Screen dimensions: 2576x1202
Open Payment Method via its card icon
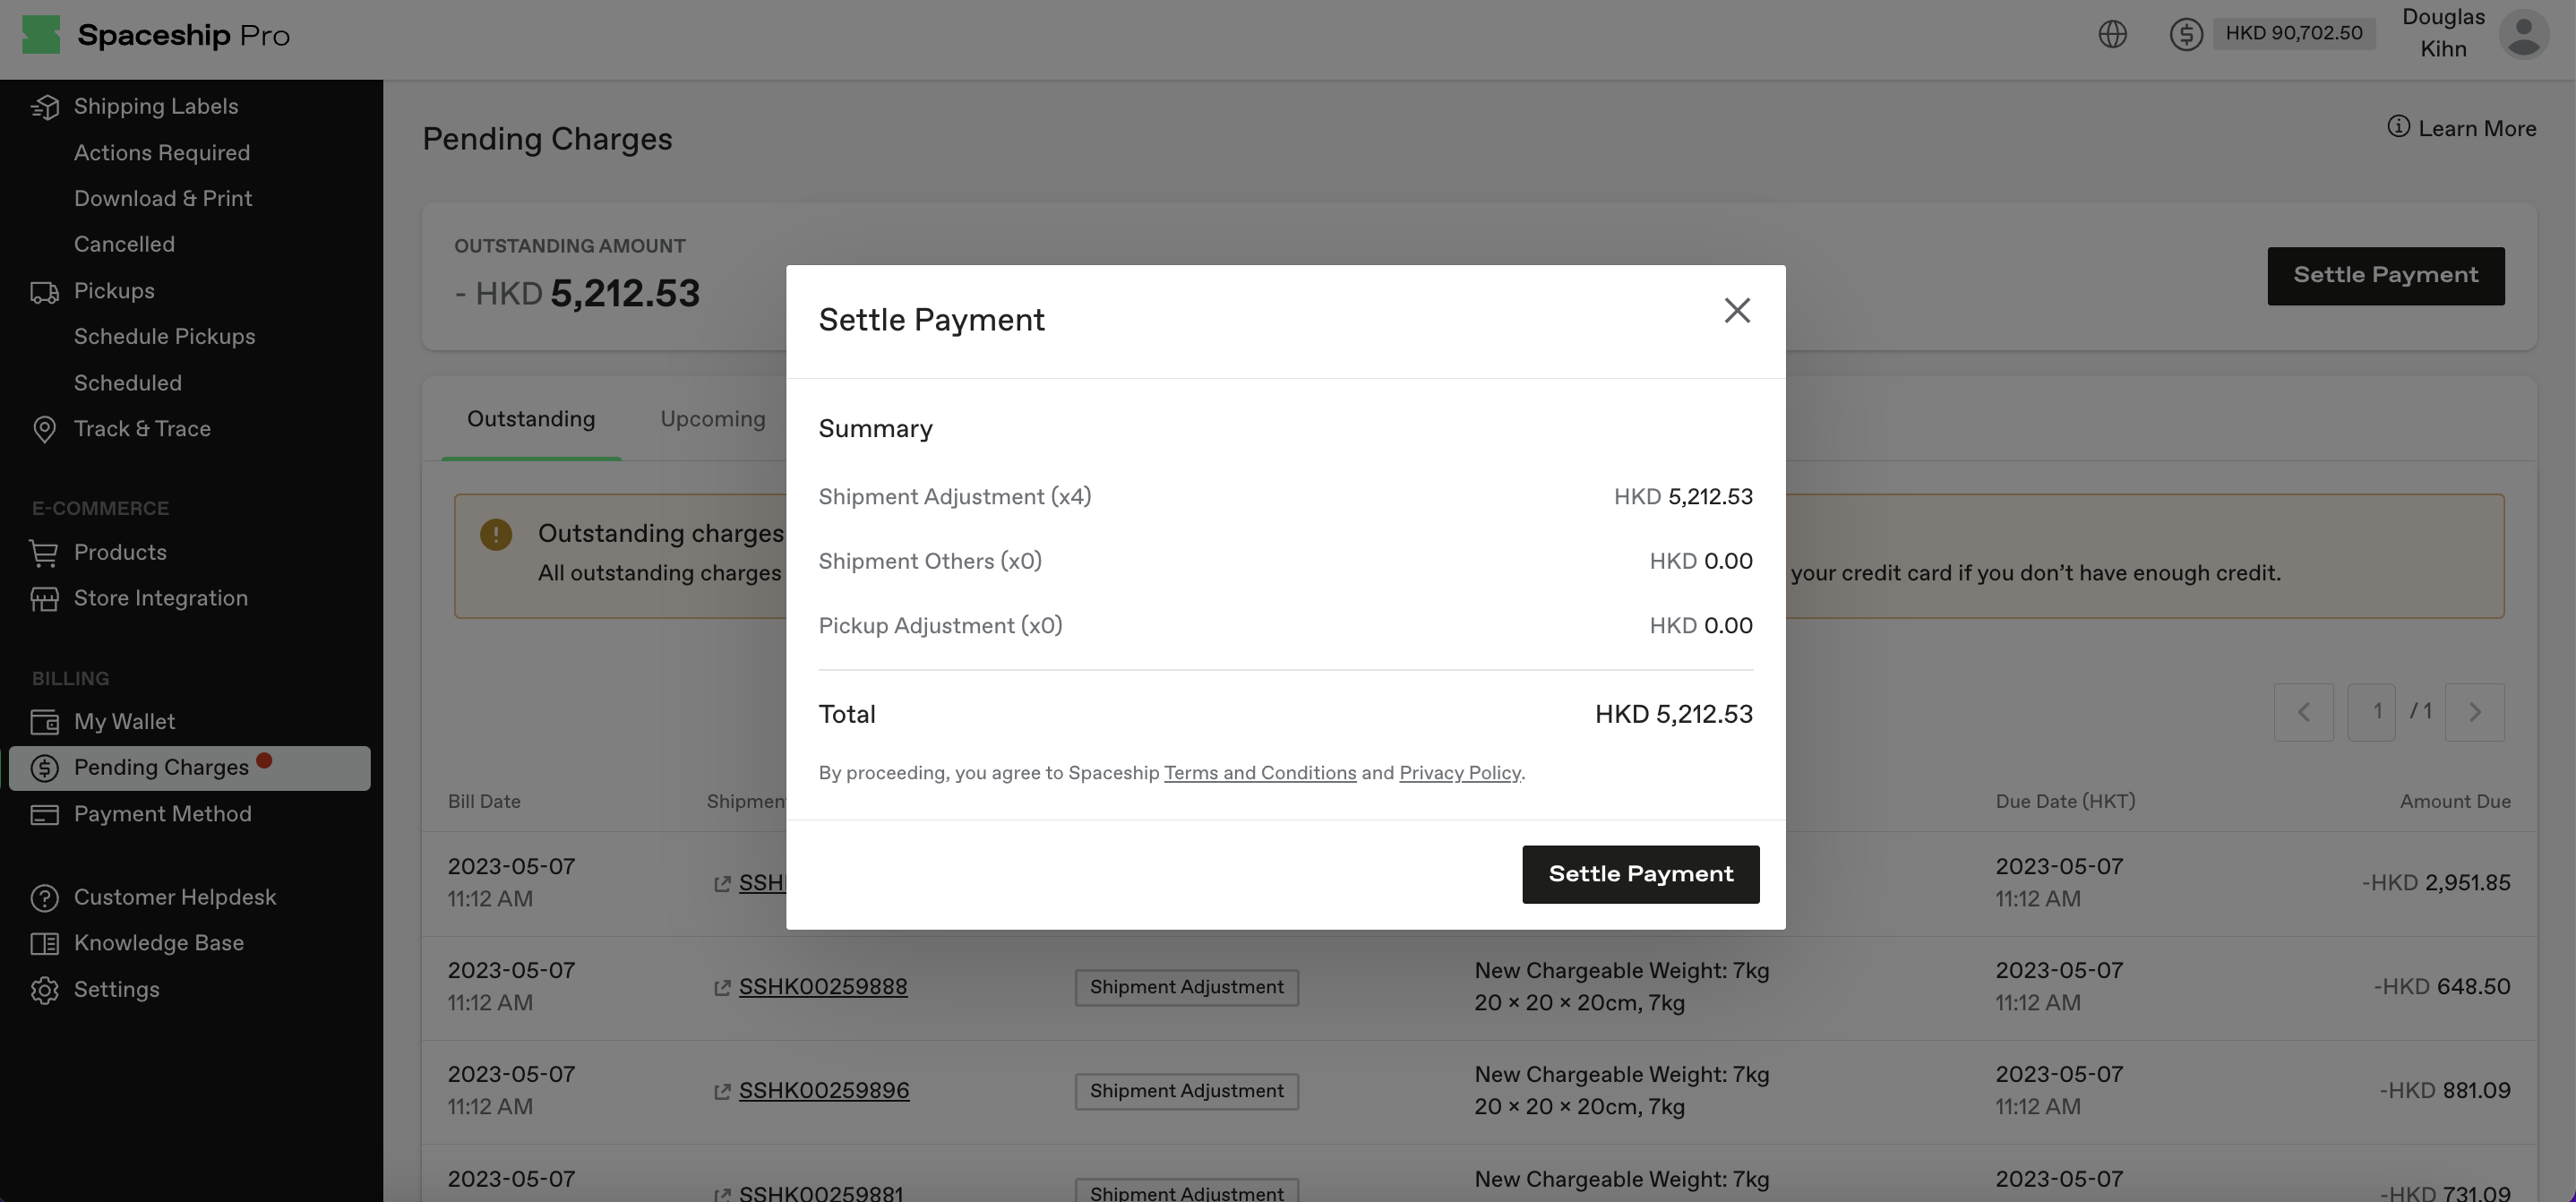click(x=45, y=814)
